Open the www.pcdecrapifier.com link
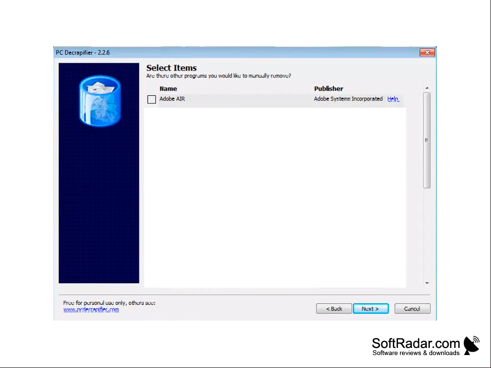Image resolution: width=491 pixels, height=368 pixels. [x=91, y=310]
